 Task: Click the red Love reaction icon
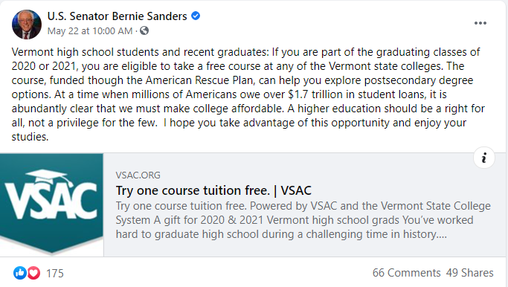click(x=33, y=273)
